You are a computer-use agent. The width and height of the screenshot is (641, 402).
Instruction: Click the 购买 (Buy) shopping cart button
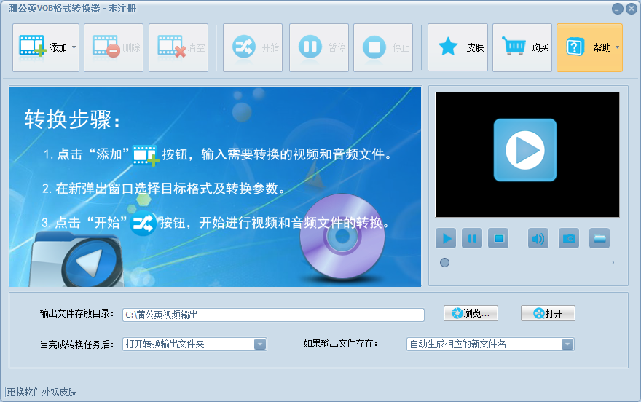tap(522, 48)
